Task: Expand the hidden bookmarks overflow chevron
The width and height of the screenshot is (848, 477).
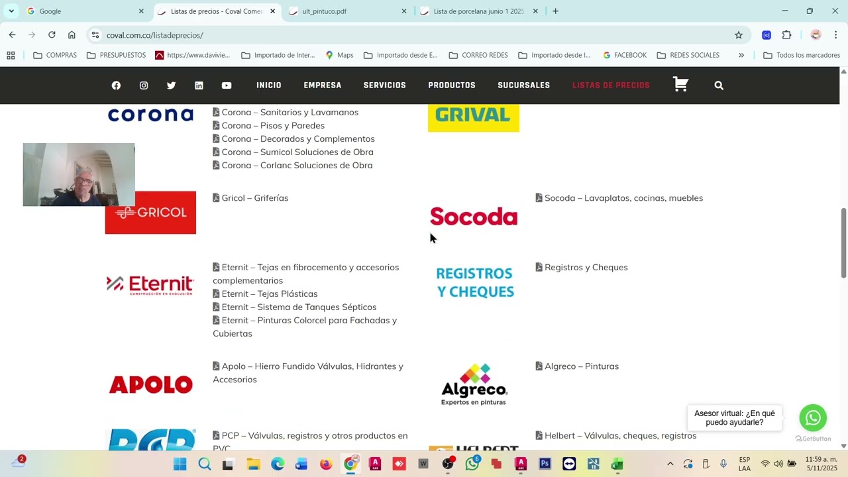Action: click(741, 55)
